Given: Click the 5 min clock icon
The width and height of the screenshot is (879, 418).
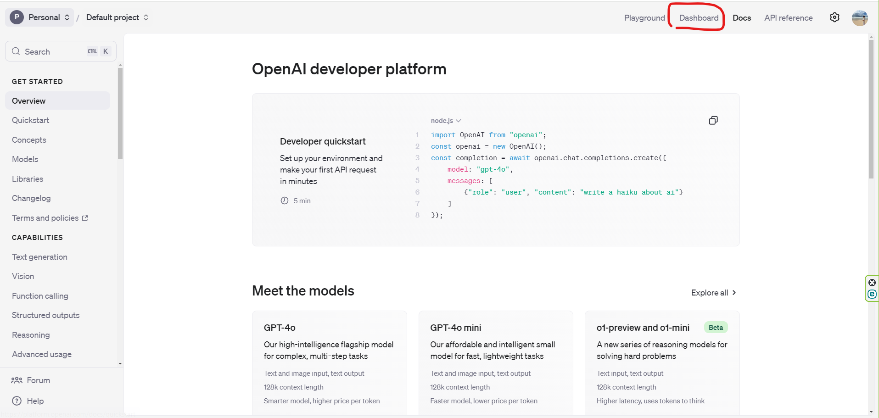Looking at the screenshot, I should coord(285,201).
